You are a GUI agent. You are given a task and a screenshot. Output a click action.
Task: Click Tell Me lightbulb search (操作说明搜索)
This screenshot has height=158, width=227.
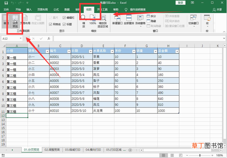pyautogui.click(x=135, y=10)
